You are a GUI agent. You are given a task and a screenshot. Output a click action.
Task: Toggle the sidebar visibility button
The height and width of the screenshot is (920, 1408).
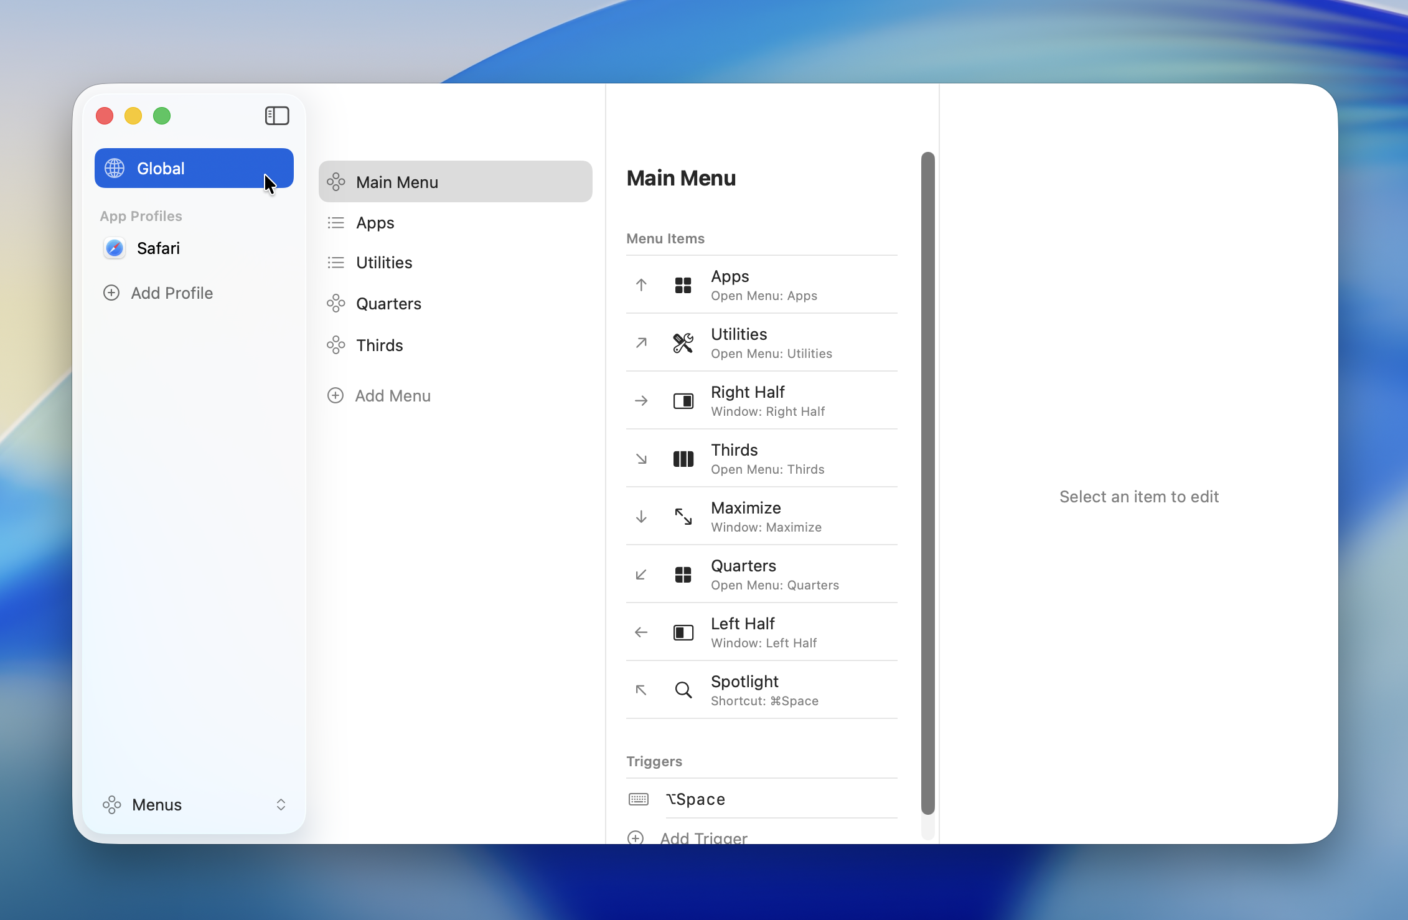277,116
